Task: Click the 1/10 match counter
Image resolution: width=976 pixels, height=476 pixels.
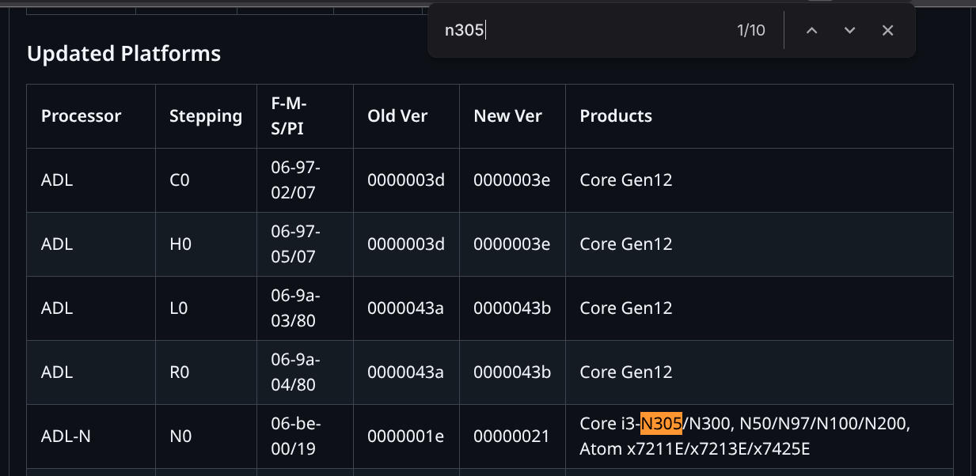Action: tap(751, 31)
